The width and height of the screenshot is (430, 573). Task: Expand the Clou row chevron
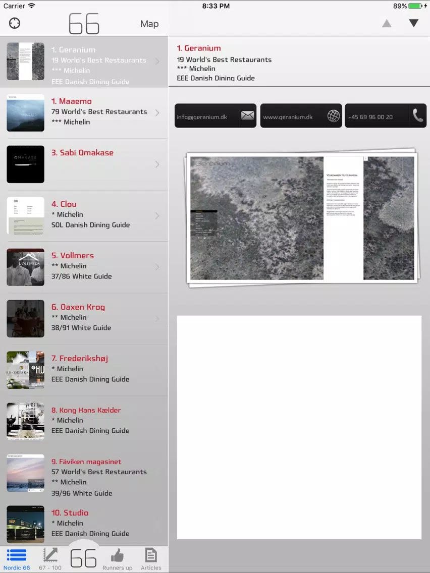point(157,216)
